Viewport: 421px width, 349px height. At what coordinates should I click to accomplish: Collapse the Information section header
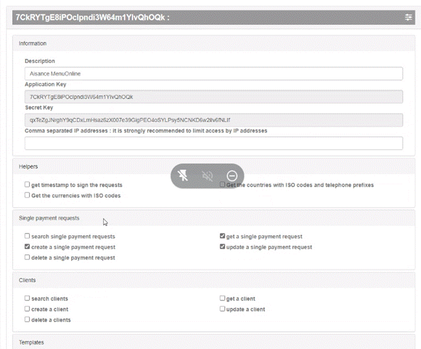[x=214, y=44]
